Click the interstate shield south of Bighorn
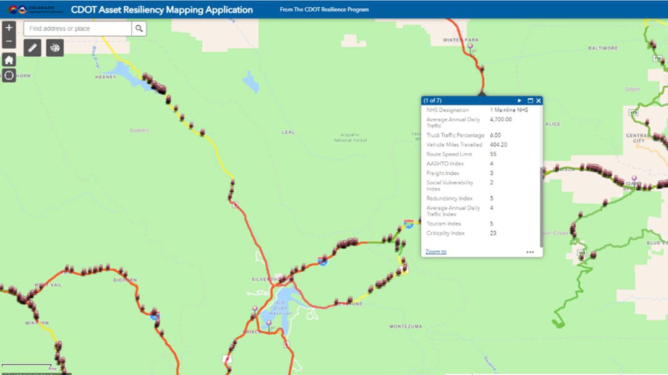668x375 pixels. (155, 316)
